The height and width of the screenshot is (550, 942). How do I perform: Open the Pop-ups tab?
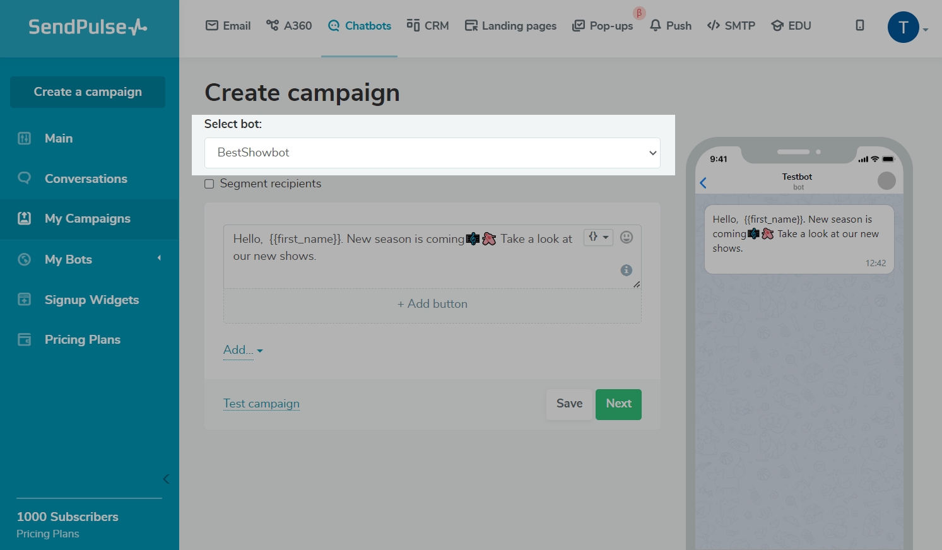[603, 26]
